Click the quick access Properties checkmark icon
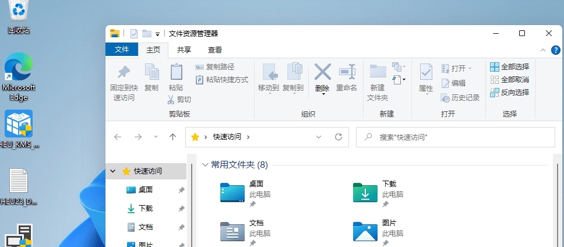This screenshot has height=247, width=564. pyautogui.click(x=134, y=34)
